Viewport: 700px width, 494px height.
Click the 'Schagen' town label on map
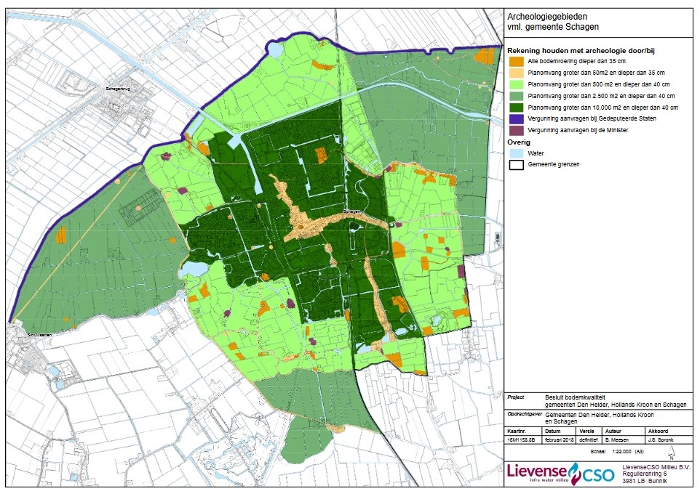coord(353,211)
